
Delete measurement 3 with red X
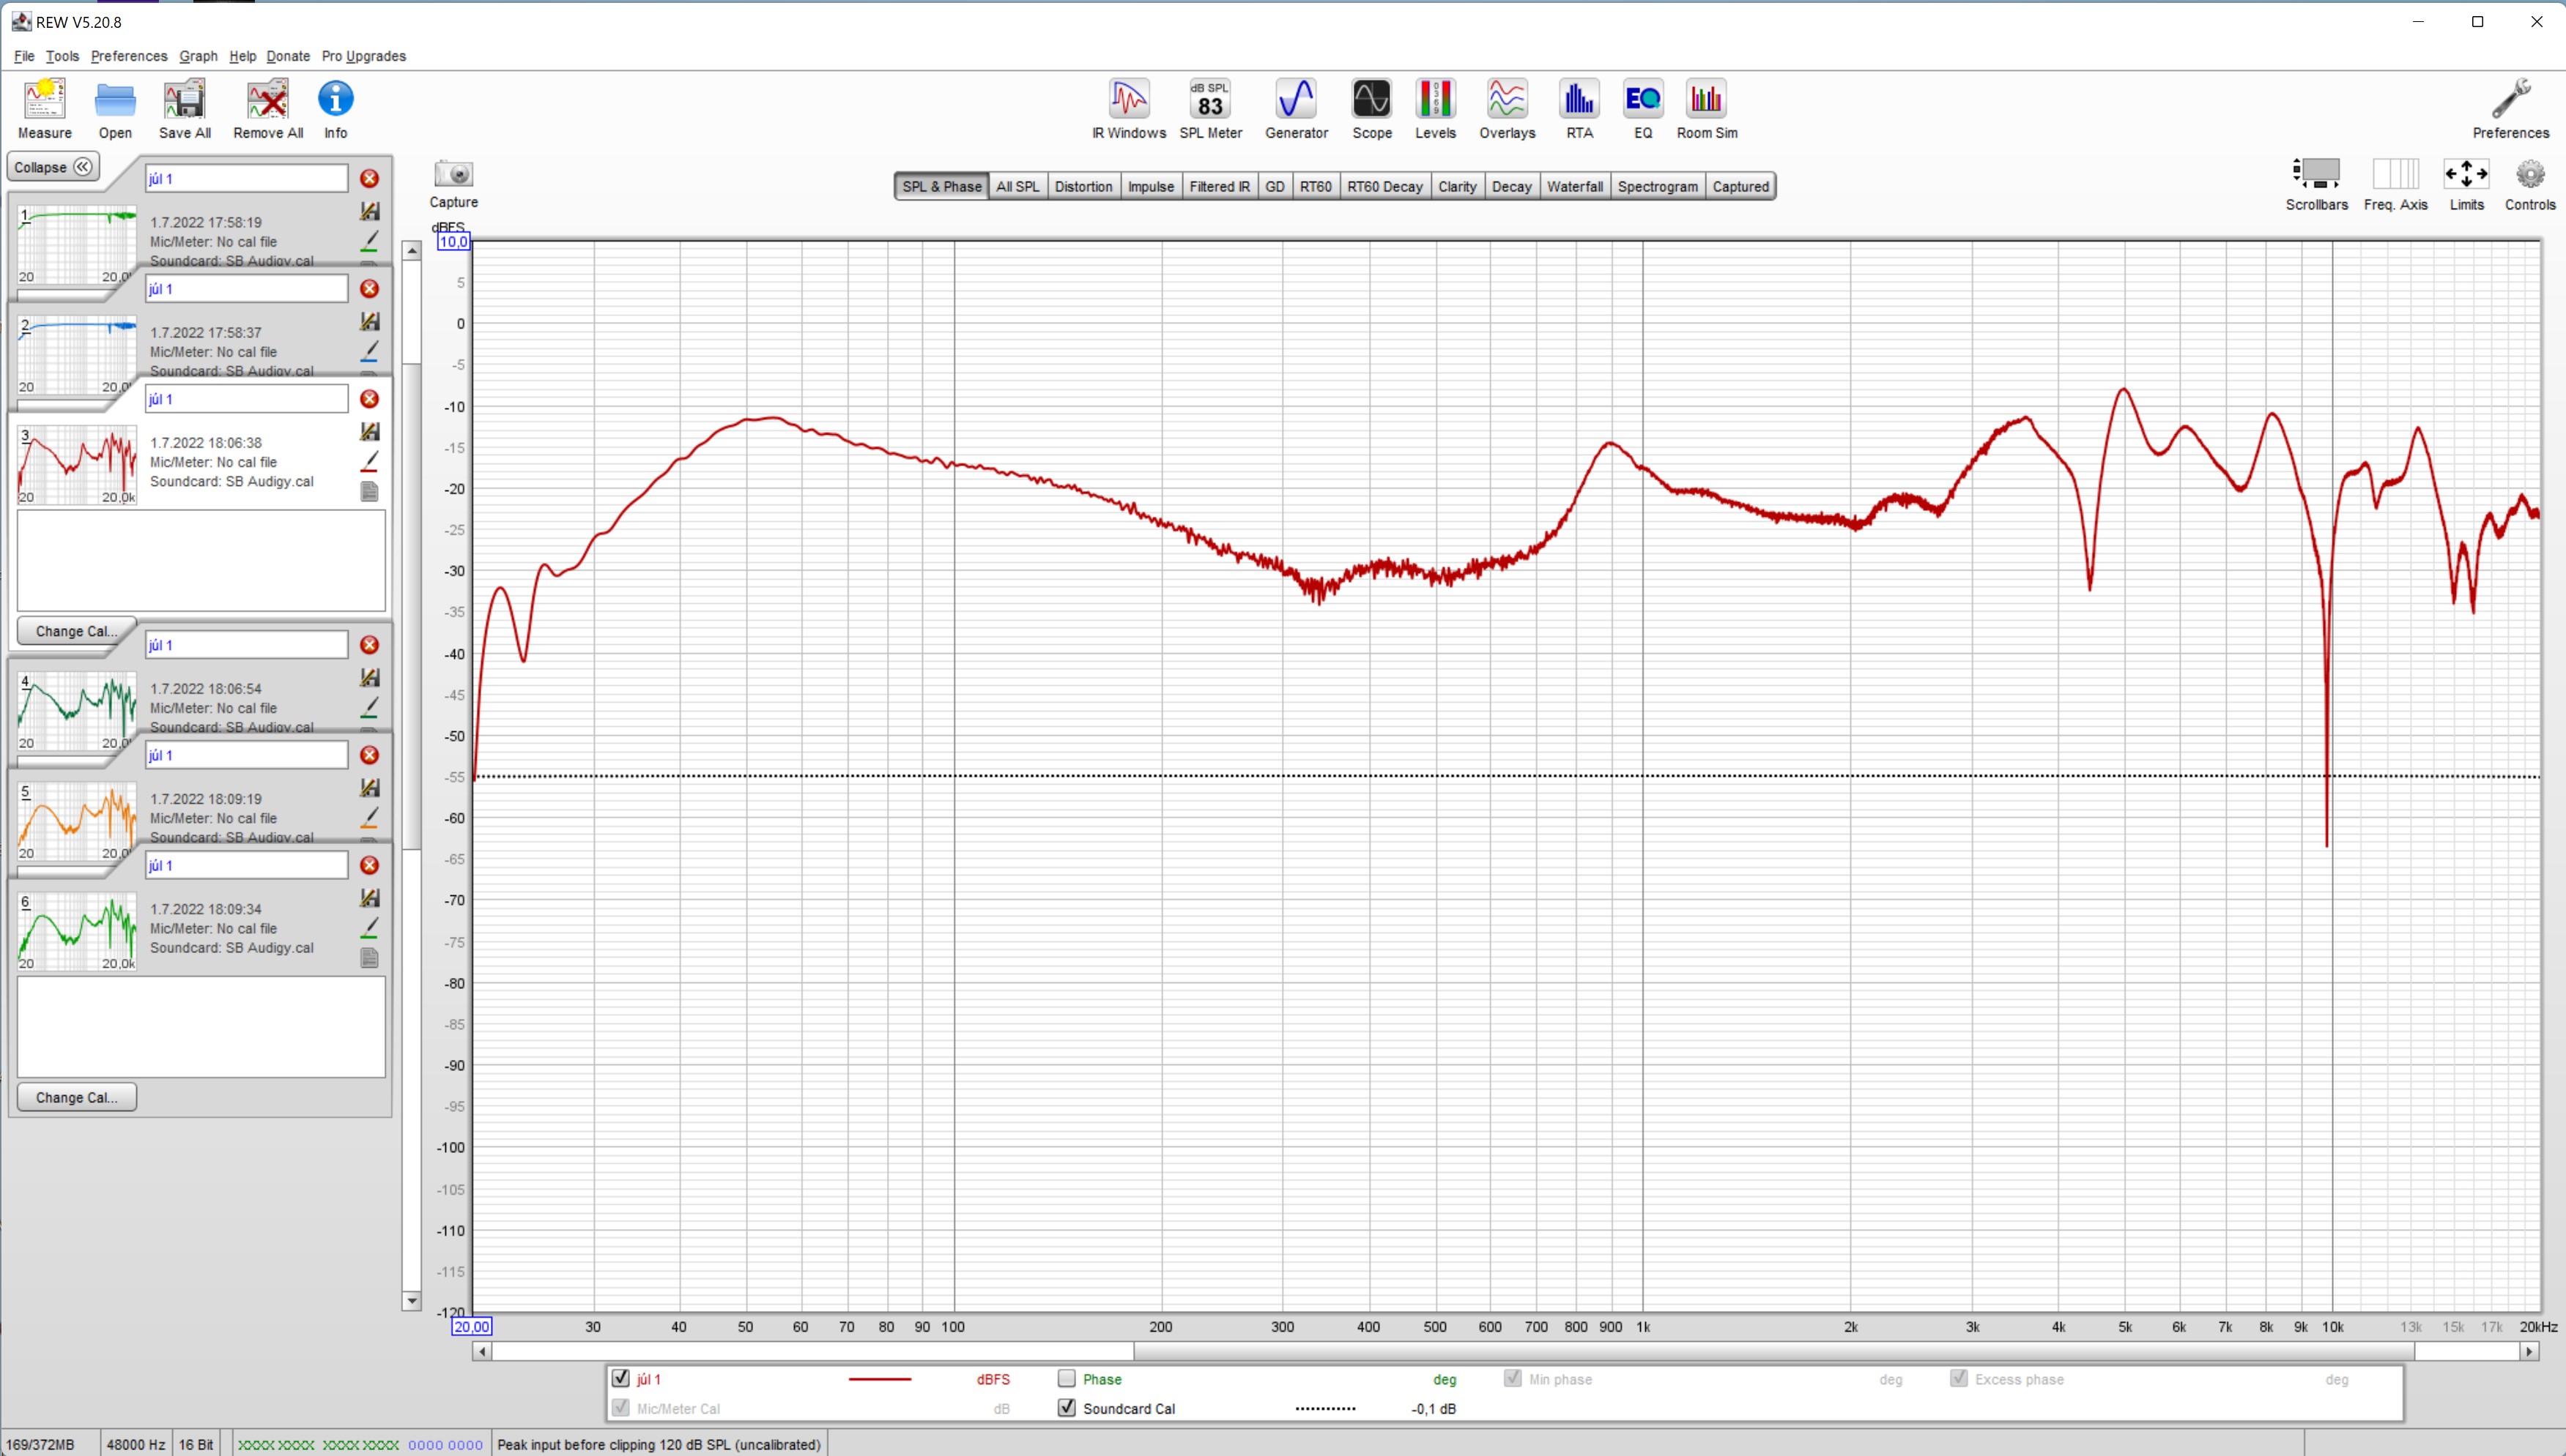click(369, 399)
